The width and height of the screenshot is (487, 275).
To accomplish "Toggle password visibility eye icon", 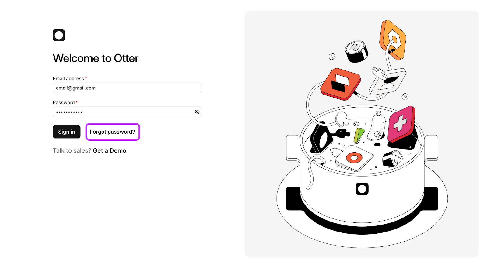I will (x=197, y=112).
